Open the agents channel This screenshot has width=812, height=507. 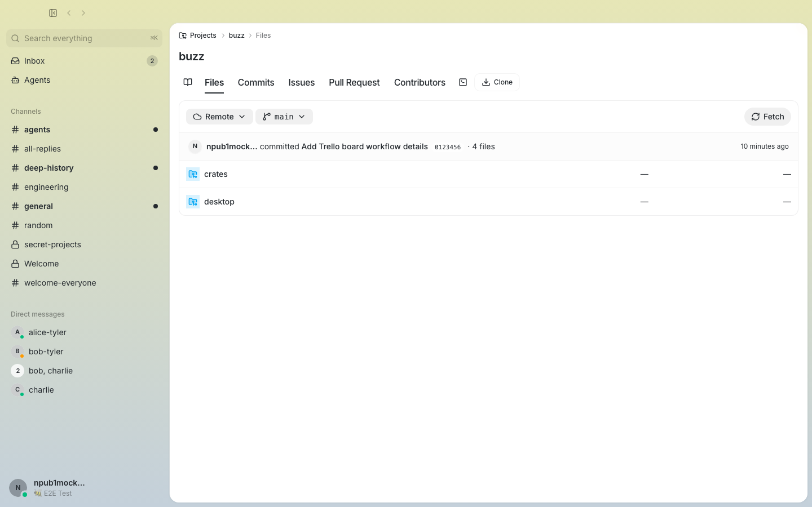coord(84,130)
